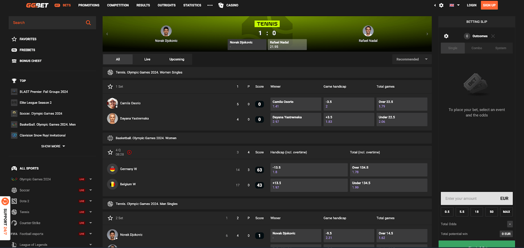Open Freebets in sidebar
The width and height of the screenshot is (524, 248).
[x=27, y=50]
